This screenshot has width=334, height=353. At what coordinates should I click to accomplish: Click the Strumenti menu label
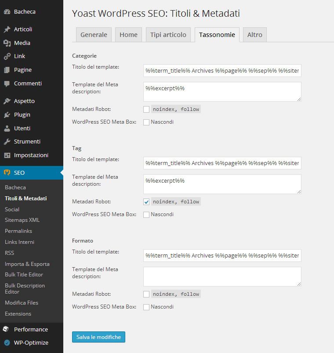pos(27,142)
